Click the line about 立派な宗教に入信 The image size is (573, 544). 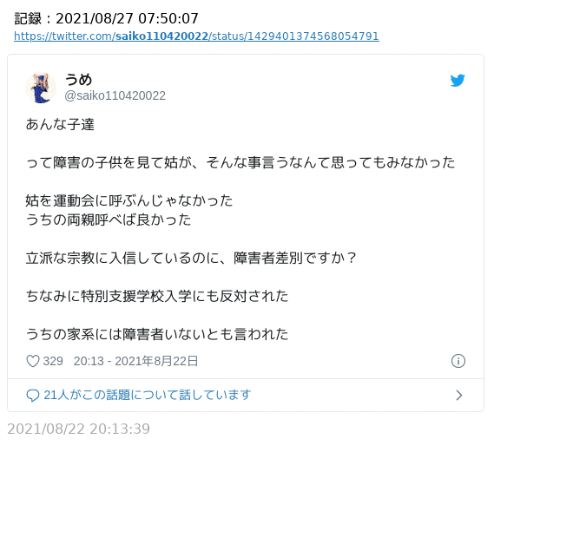[x=191, y=259]
